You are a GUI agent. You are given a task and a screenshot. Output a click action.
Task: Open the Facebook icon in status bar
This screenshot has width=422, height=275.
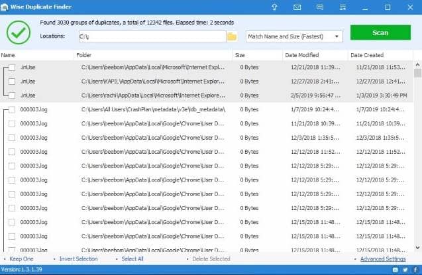415,269
